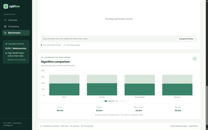Click the assigned color swatch in legend

tap(106, 101)
